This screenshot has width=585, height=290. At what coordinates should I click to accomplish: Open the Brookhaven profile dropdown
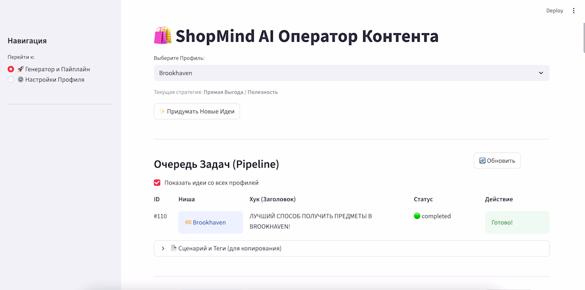[x=352, y=73]
